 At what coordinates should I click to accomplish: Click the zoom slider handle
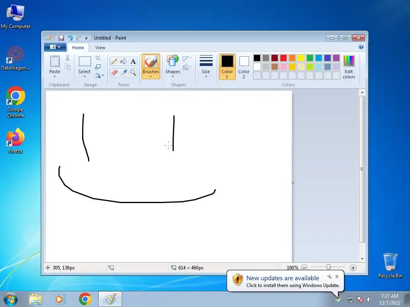coord(328,267)
